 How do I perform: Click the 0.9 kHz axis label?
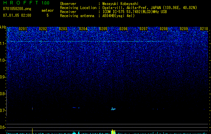(3, 77)
